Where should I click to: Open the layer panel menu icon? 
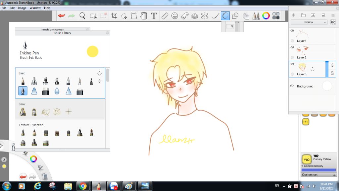point(333,15)
